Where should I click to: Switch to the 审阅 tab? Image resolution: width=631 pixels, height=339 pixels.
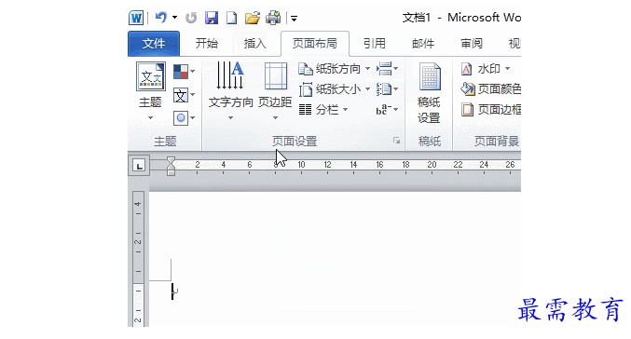pyautogui.click(x=472, y=44)
